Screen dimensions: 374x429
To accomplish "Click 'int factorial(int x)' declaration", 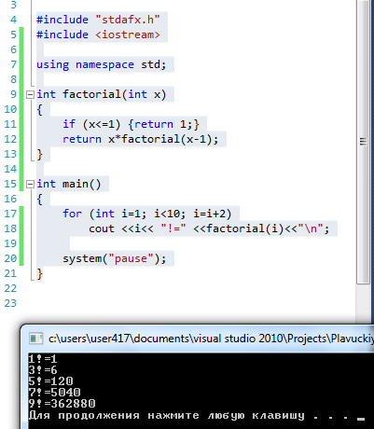I will (102, 94).
